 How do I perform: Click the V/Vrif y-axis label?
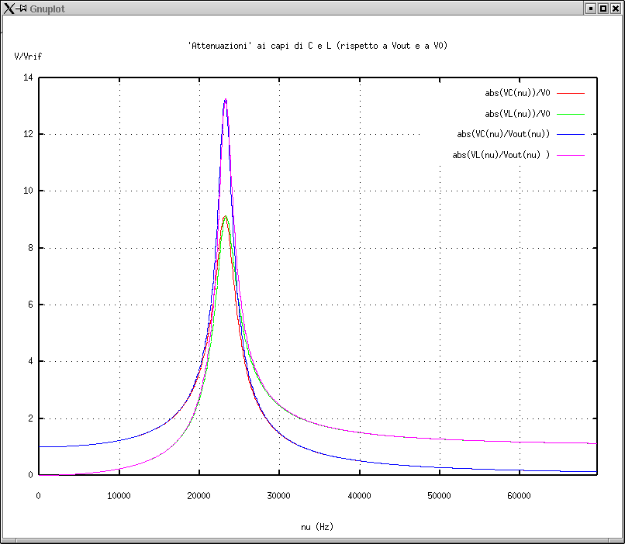pyautogui.click(x=28, y=57)
